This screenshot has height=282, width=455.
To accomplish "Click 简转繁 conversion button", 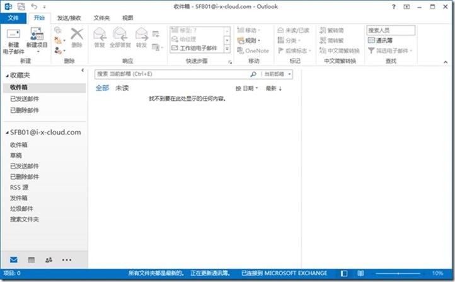I will coord(331,40).
